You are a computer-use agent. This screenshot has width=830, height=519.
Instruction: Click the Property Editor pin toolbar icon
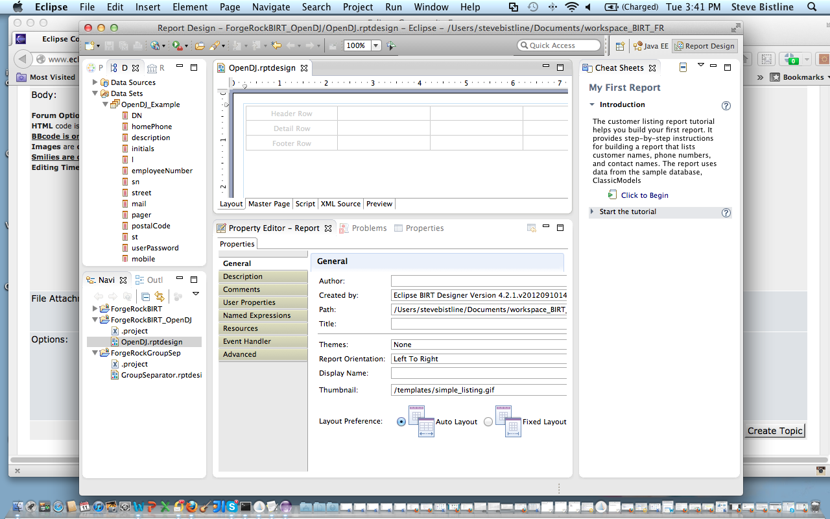click(531, 228)
